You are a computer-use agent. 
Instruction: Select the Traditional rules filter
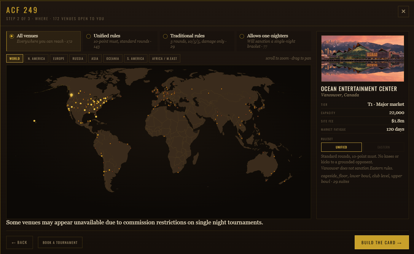[x=197, y=41]
